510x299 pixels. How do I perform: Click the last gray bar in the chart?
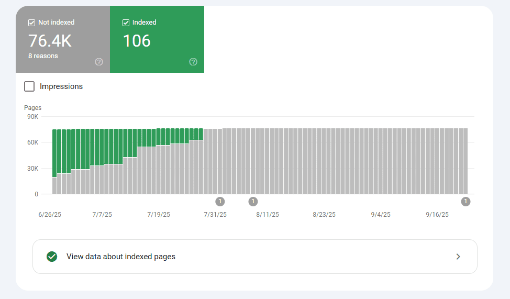click(x=465, y=161)
